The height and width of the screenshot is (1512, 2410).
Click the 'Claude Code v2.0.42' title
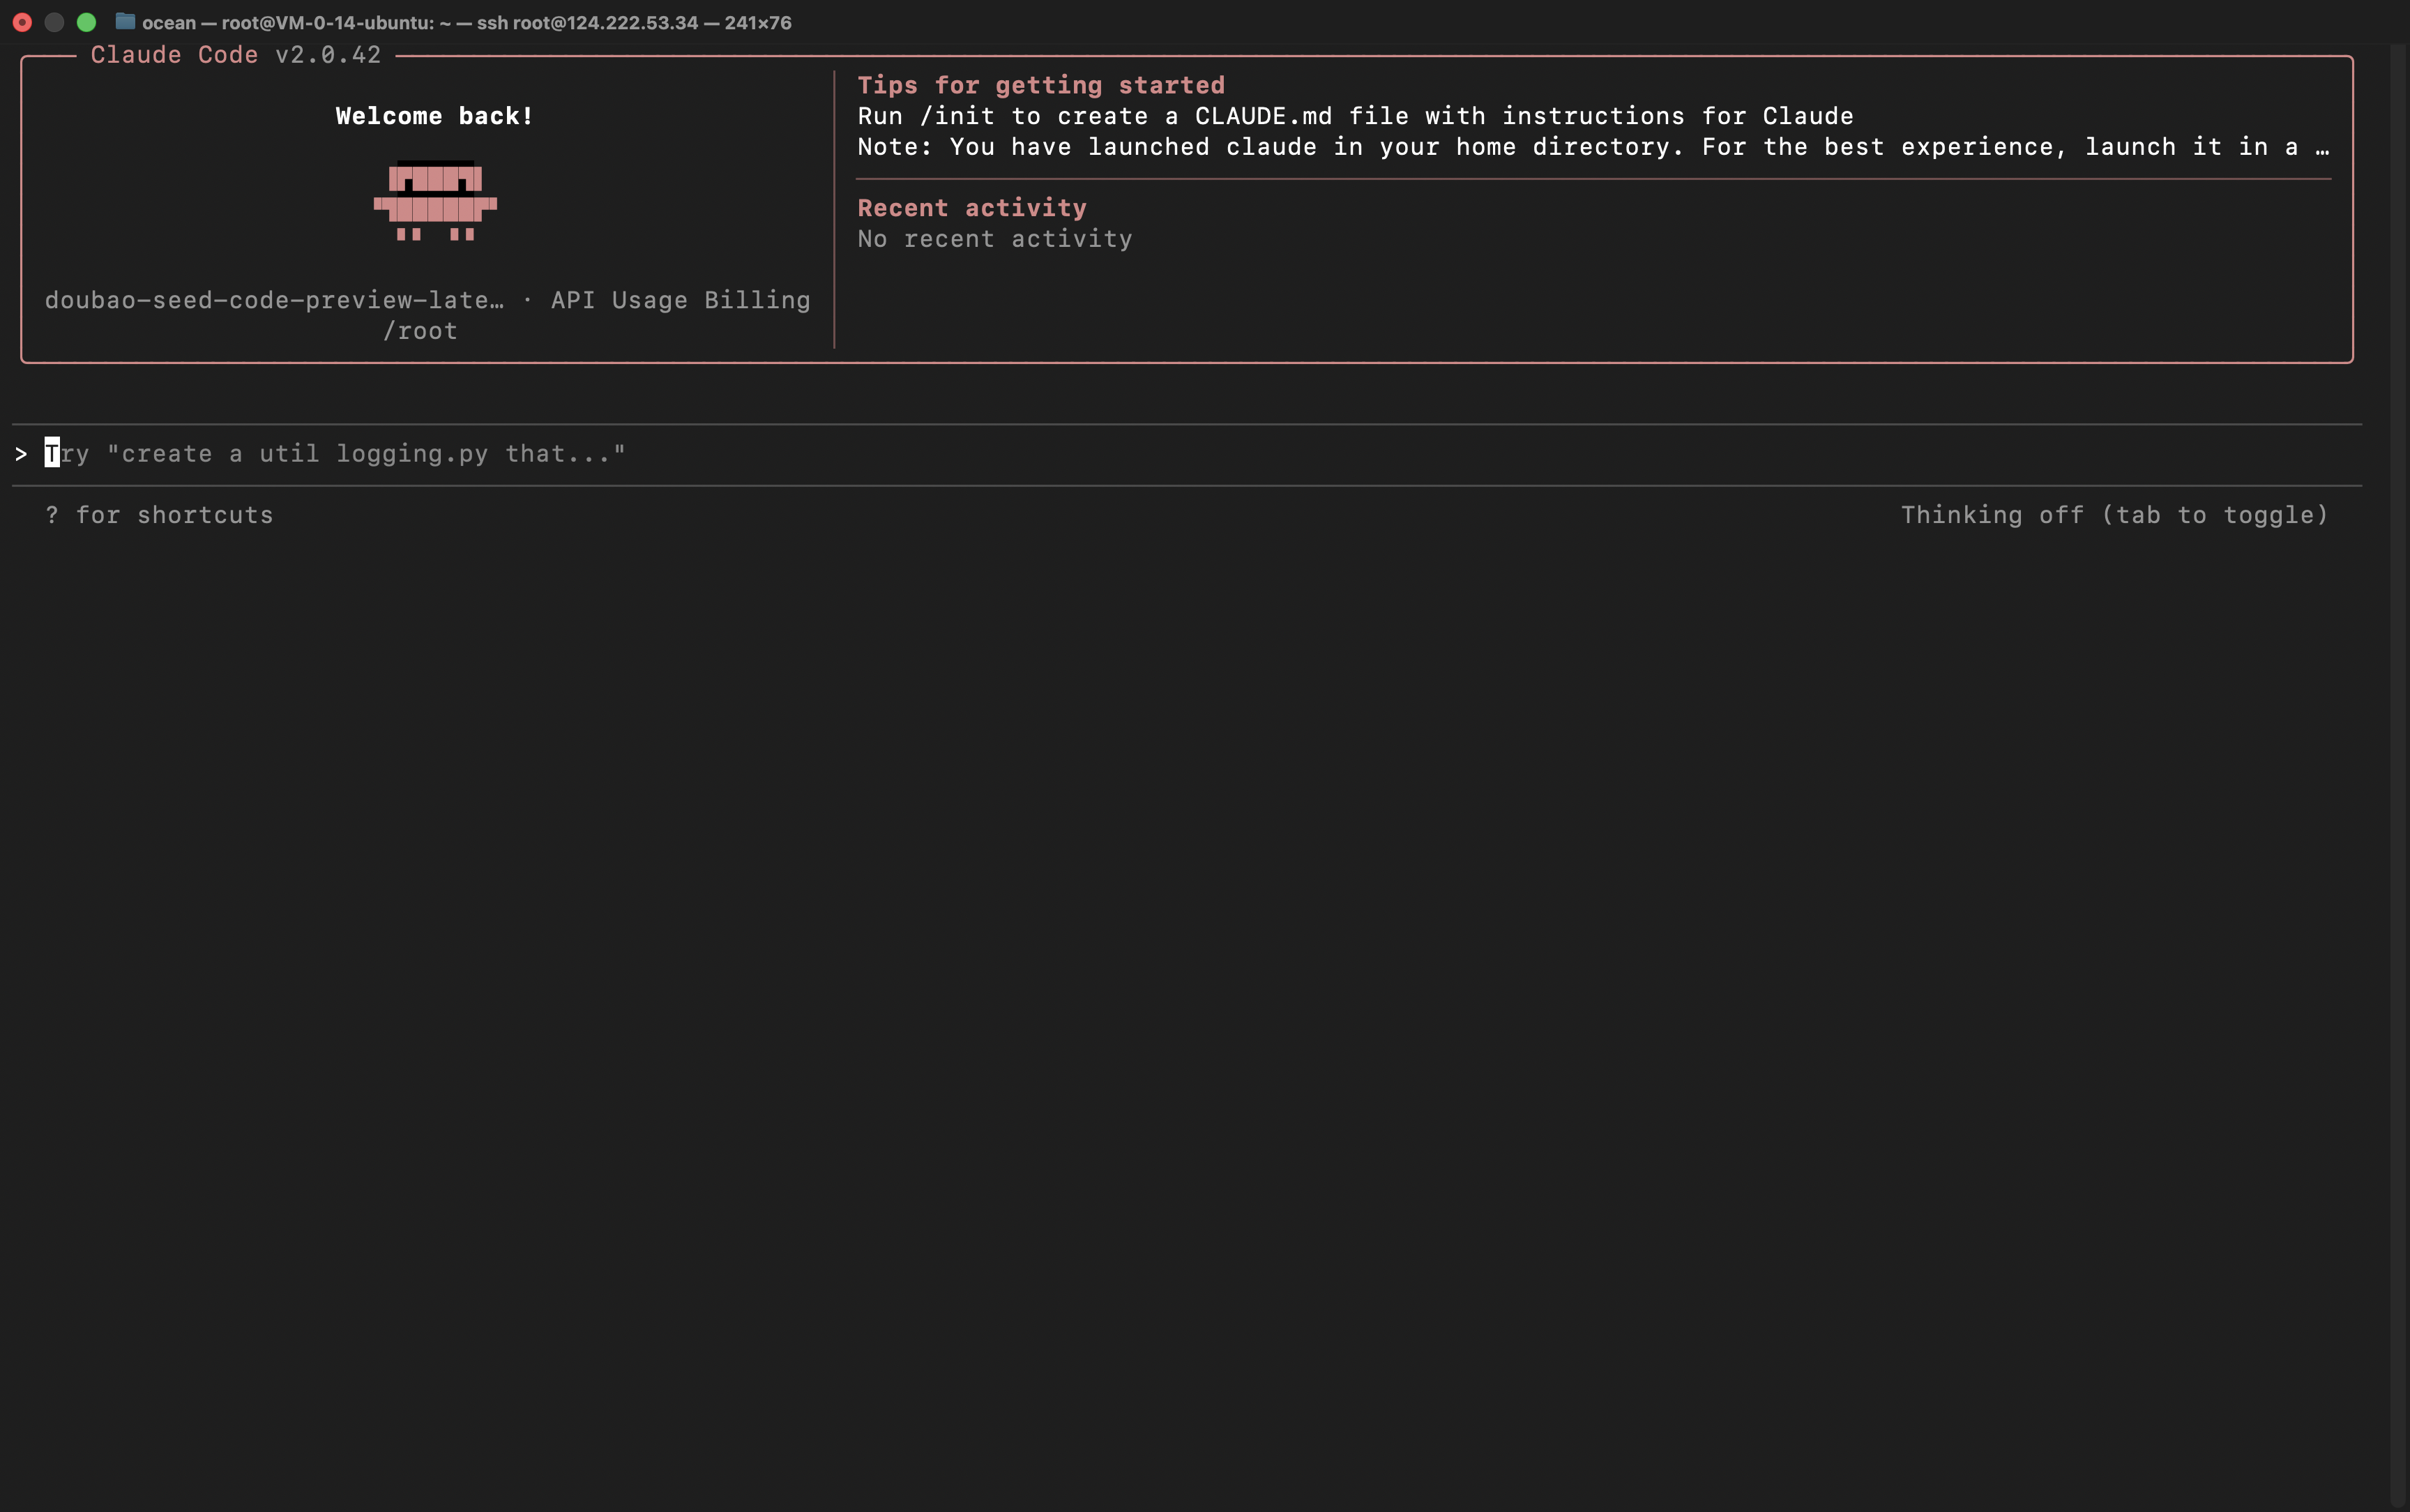[236, 55]
